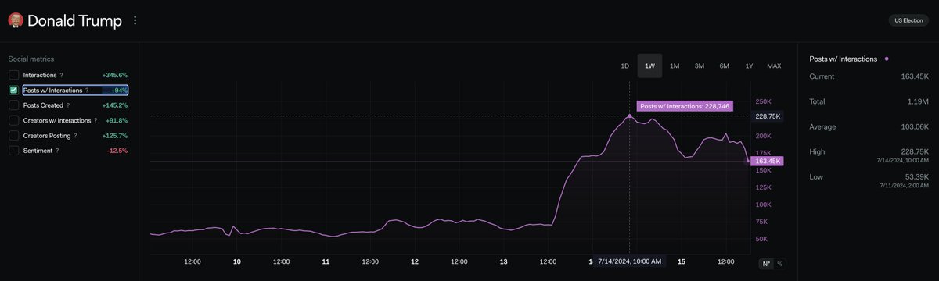Click the 50K y-axis label
The height and width of the screenshot is (281, 939).
[761, 239]
